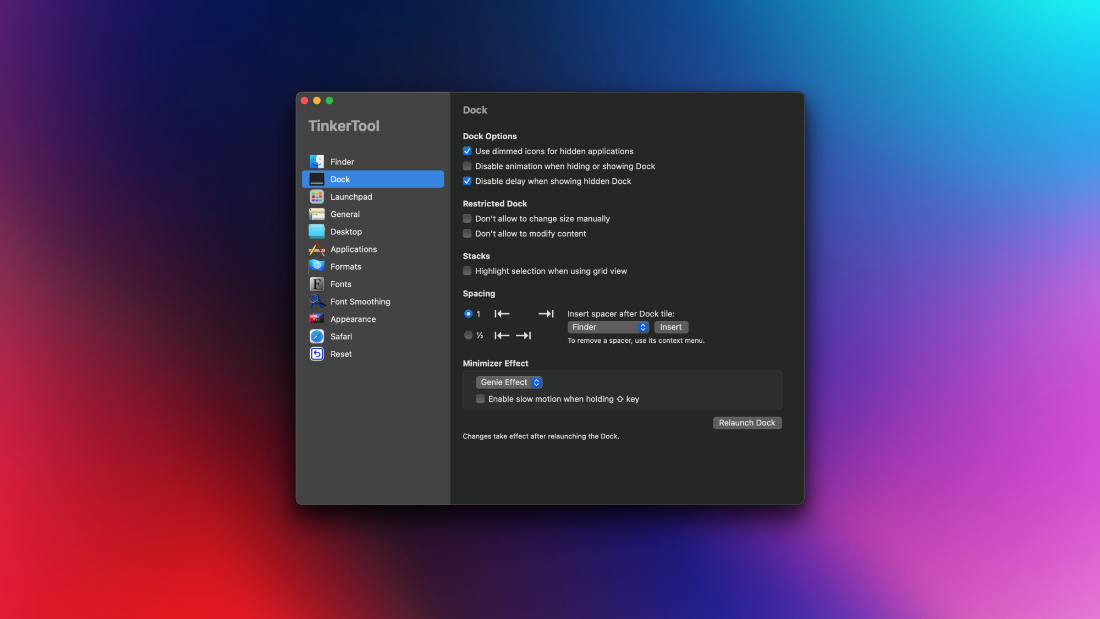
Task: Switch to the Launchpad pane label
Action: pos(351,196)
